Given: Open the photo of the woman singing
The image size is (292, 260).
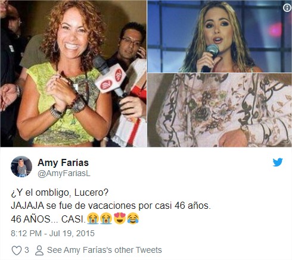Looking at the screenshot, I should 220,36.
